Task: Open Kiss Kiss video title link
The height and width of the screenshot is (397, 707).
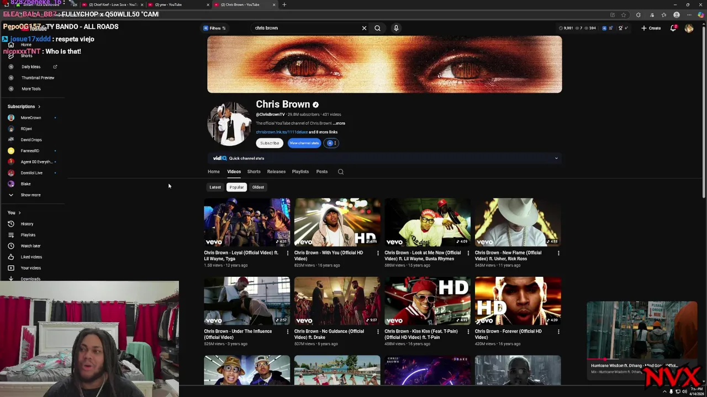Action: [x=423, y=334]
